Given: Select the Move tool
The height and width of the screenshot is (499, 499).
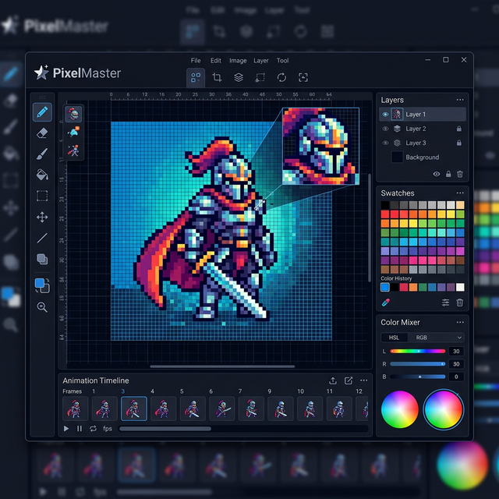Looking at the screenshot, I should (x=42, y=218).
